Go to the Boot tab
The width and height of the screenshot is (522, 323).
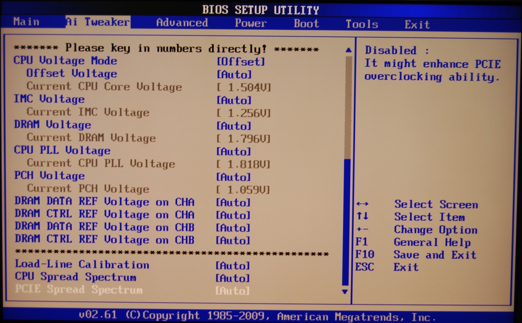306,24
